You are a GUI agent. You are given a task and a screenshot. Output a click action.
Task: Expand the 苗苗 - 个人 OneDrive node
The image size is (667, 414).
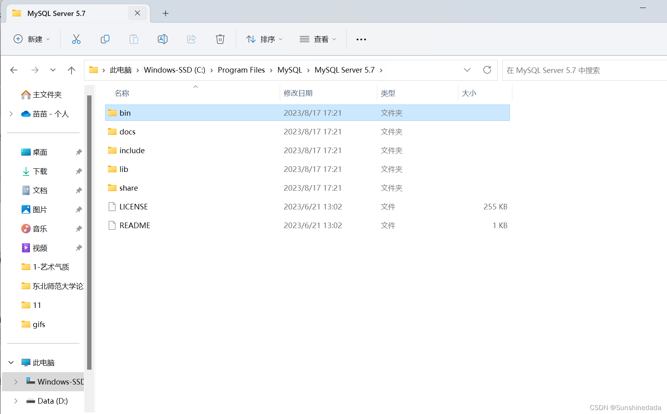(x=11, y=114)
